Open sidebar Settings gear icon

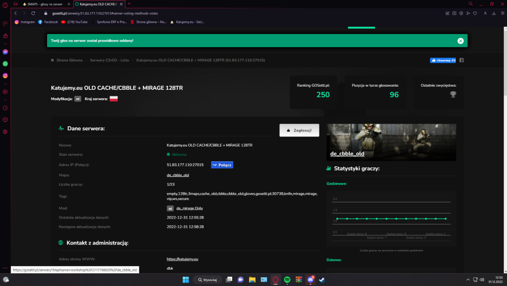(x=5, y=132)
